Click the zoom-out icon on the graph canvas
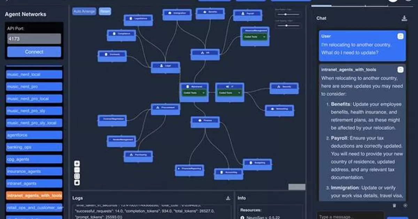 coord(77,170)
